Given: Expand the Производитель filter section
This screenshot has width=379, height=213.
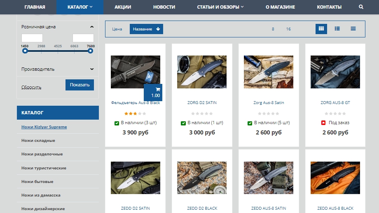Looking at the screenshot, I should pos(92,69).
